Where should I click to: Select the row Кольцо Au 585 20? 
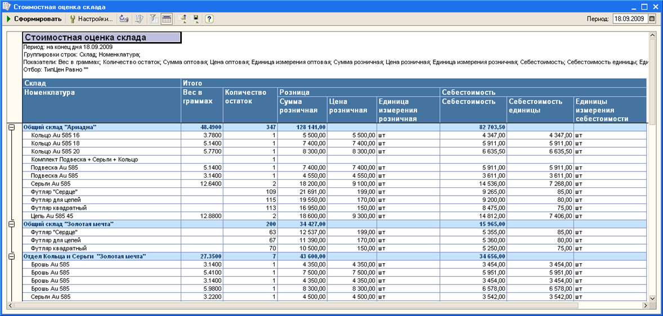point(334,151)
